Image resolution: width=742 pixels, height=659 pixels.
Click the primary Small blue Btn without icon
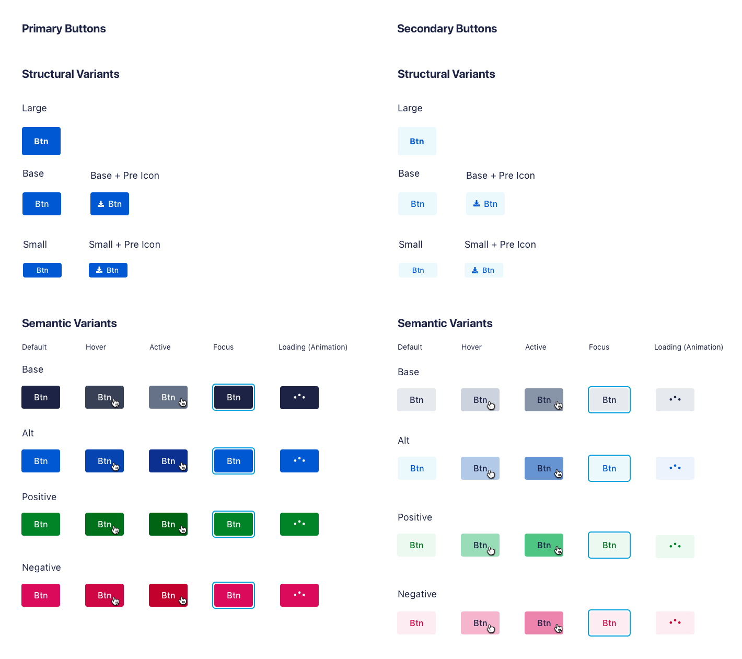(x=42, y=270)
